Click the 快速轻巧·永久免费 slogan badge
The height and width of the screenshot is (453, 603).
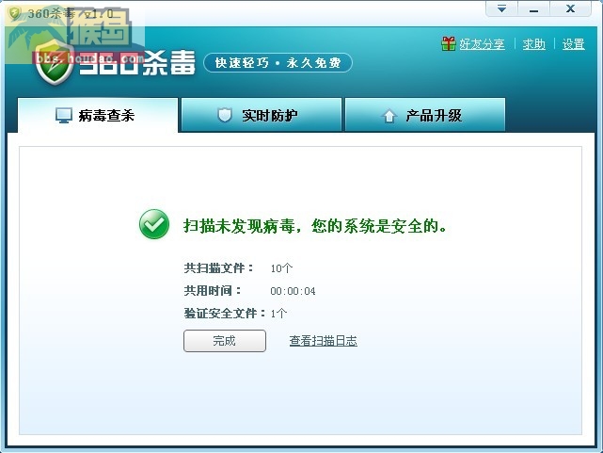[278, 63]
